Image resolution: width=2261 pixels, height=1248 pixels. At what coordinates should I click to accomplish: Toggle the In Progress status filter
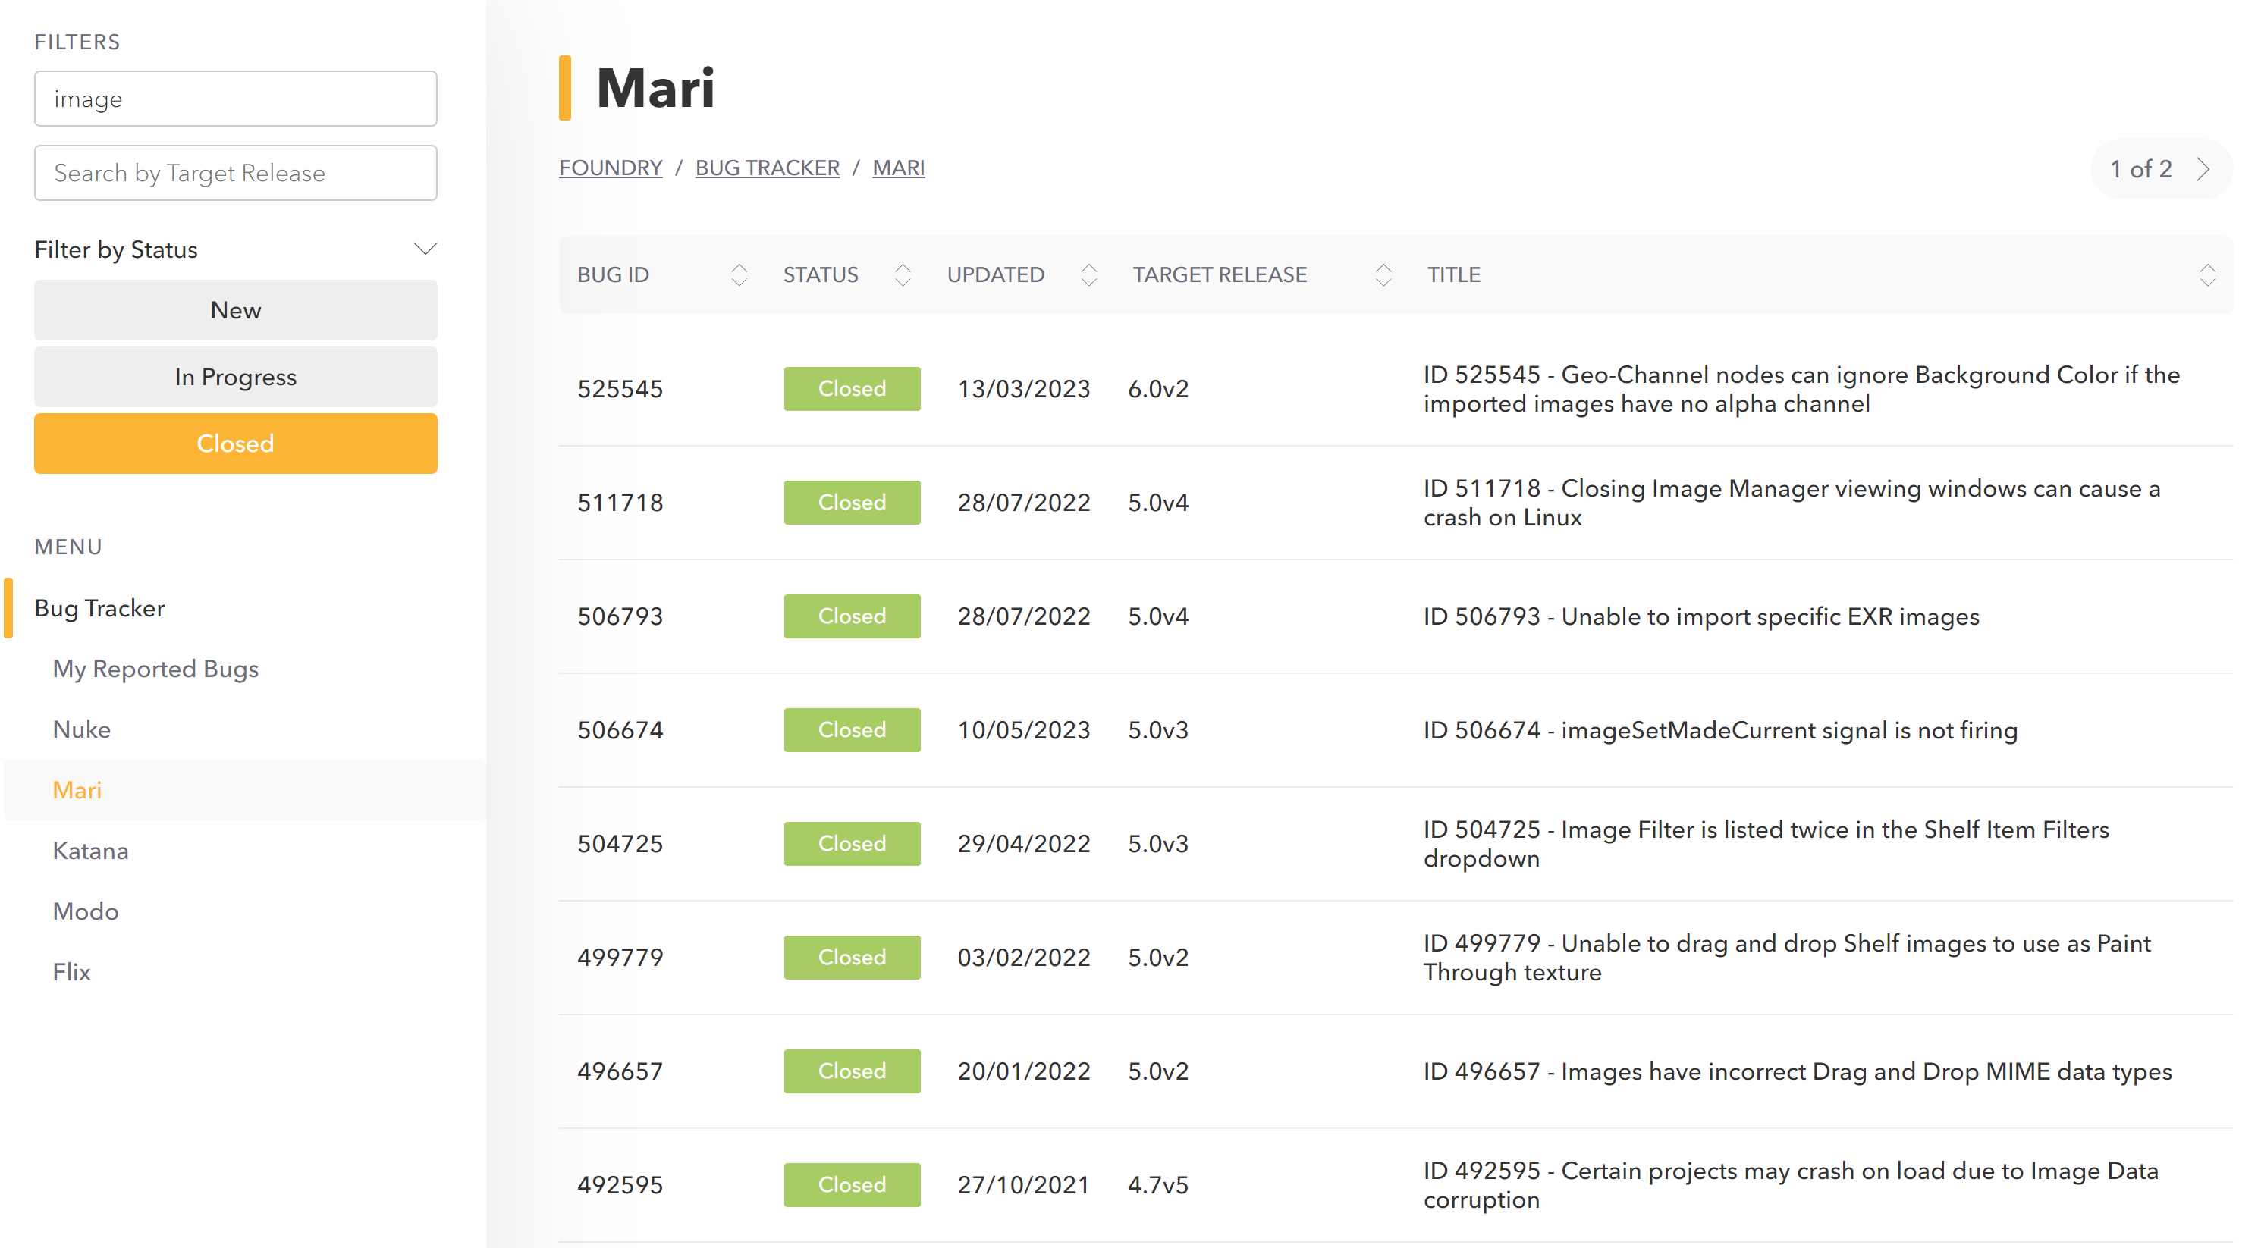tap(235, 377)
